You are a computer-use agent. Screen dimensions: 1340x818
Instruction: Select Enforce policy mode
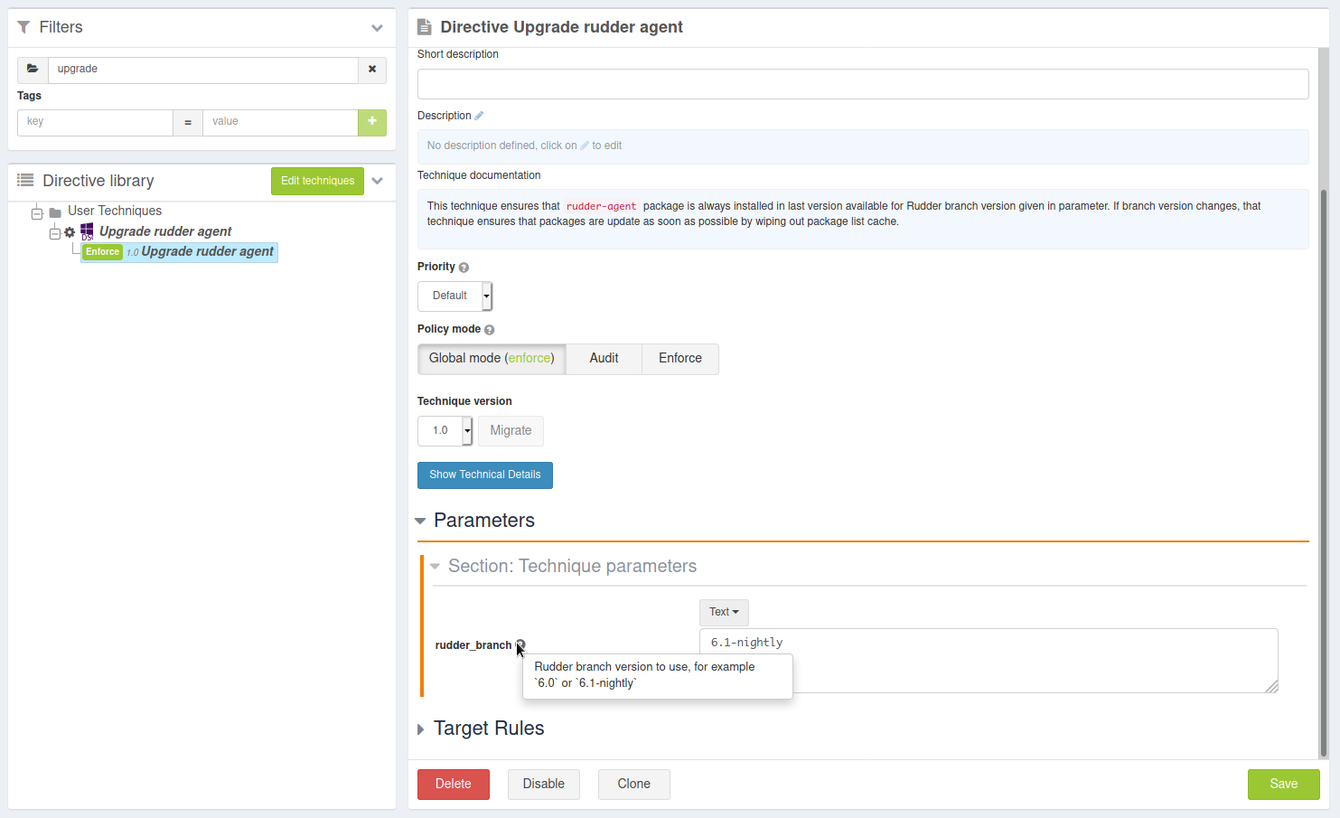[679, 359]
